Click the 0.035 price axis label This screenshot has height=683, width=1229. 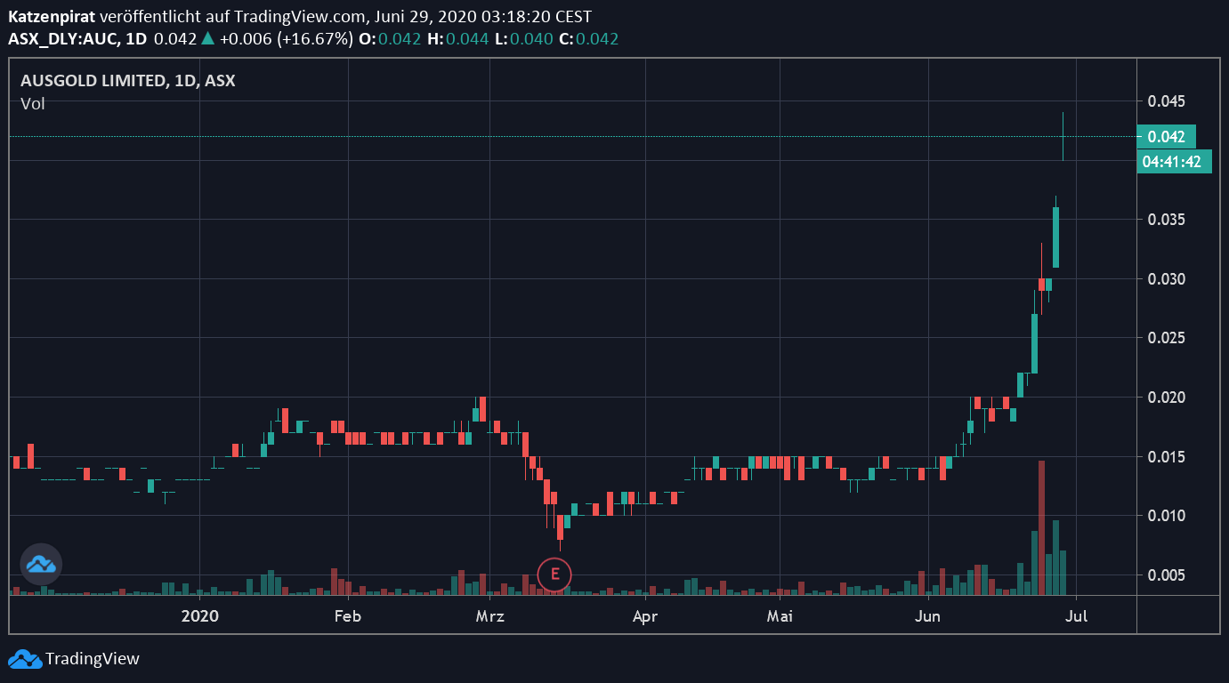[1167, 220]
